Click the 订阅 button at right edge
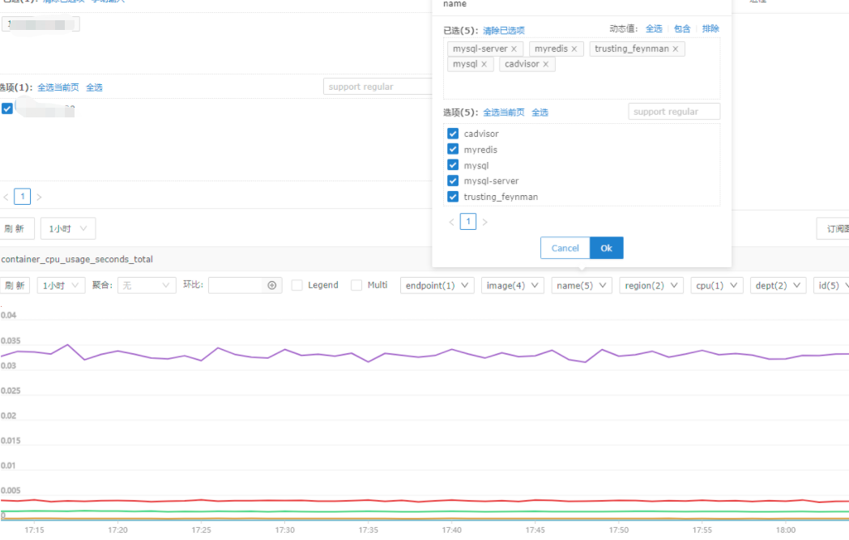Viewport: 849px width, 540px height. [834, 228]
